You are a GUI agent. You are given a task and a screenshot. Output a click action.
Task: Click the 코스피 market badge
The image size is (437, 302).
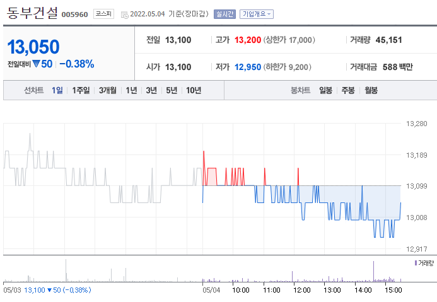pos(103,14)
